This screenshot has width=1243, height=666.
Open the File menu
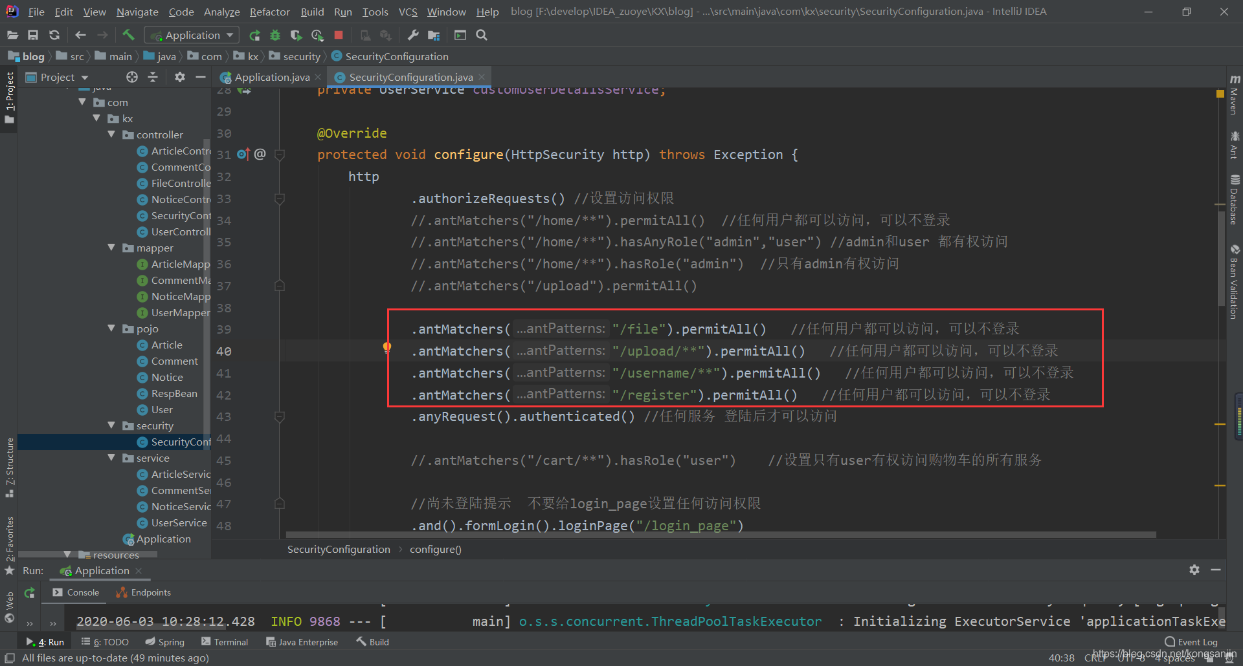[36, 12]
